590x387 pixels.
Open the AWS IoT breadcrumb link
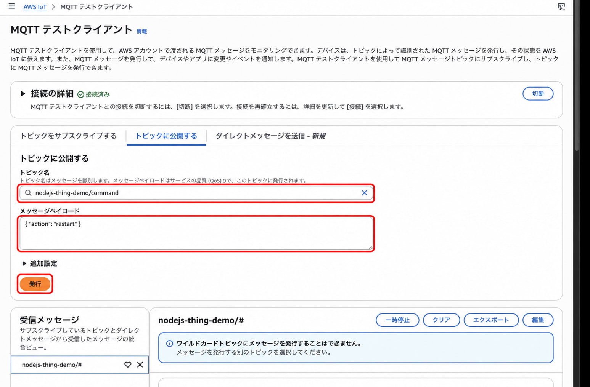tap(35, 7)
